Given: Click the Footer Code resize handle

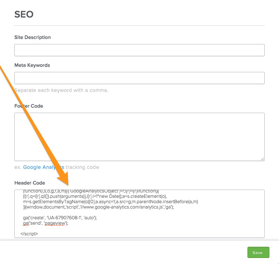Looking at the screenshot, I should pyautogui.click(x=262, y=158).
